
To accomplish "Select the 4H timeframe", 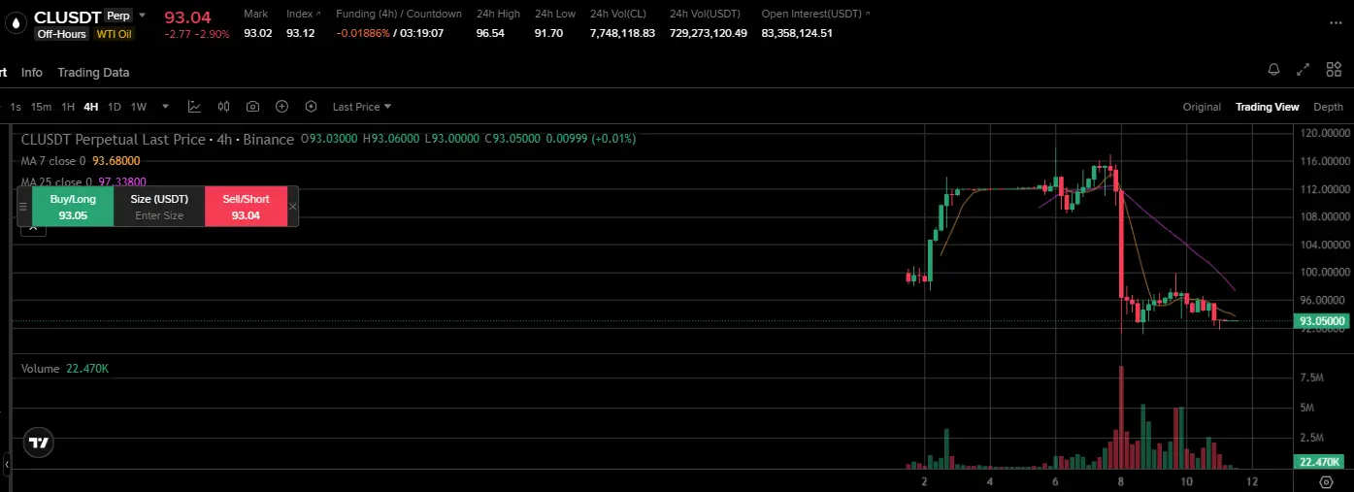I will coord(91,107).
